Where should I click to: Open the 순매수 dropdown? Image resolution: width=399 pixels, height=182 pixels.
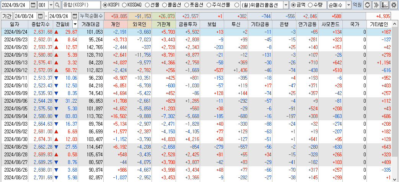click(349, 5)
